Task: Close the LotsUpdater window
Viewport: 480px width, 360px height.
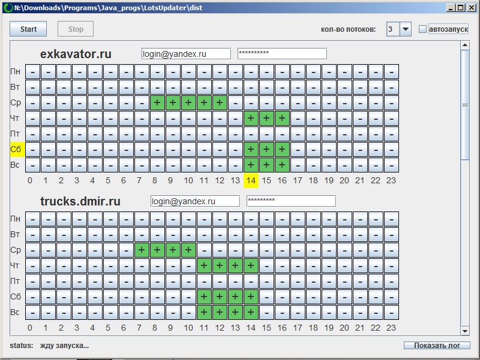Action: pos(472,8)
